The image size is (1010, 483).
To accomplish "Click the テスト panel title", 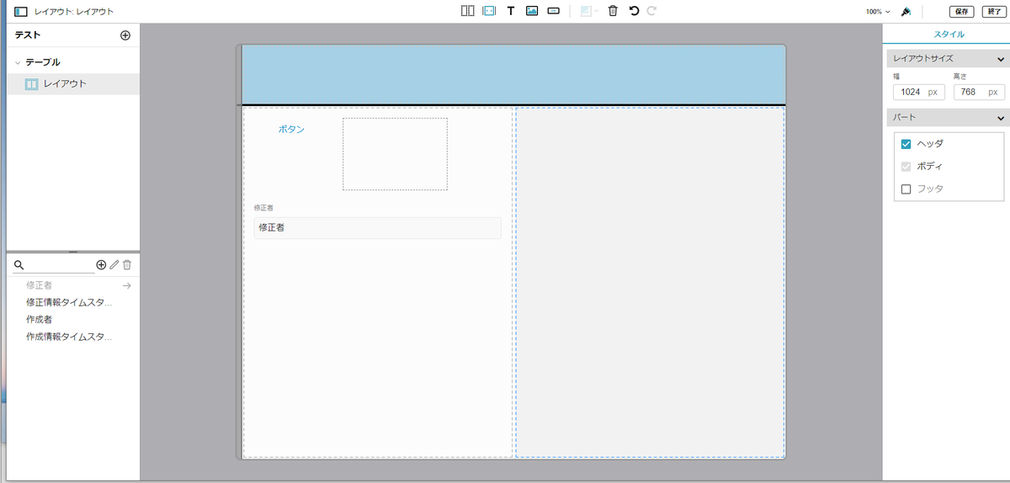I will pos(28,35).
